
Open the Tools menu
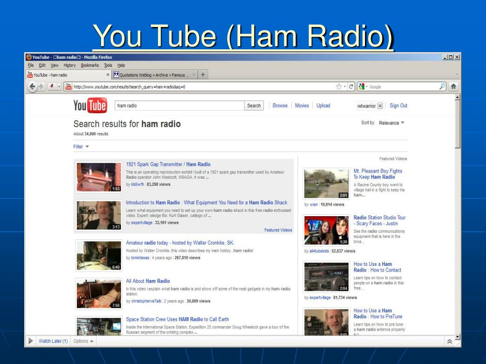[108, 65]
